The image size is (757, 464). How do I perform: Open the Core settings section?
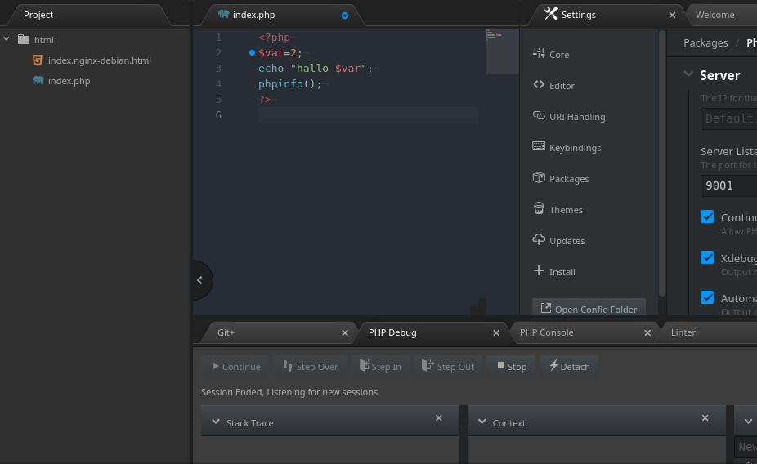pyautogui.click(x=551, y=54)
